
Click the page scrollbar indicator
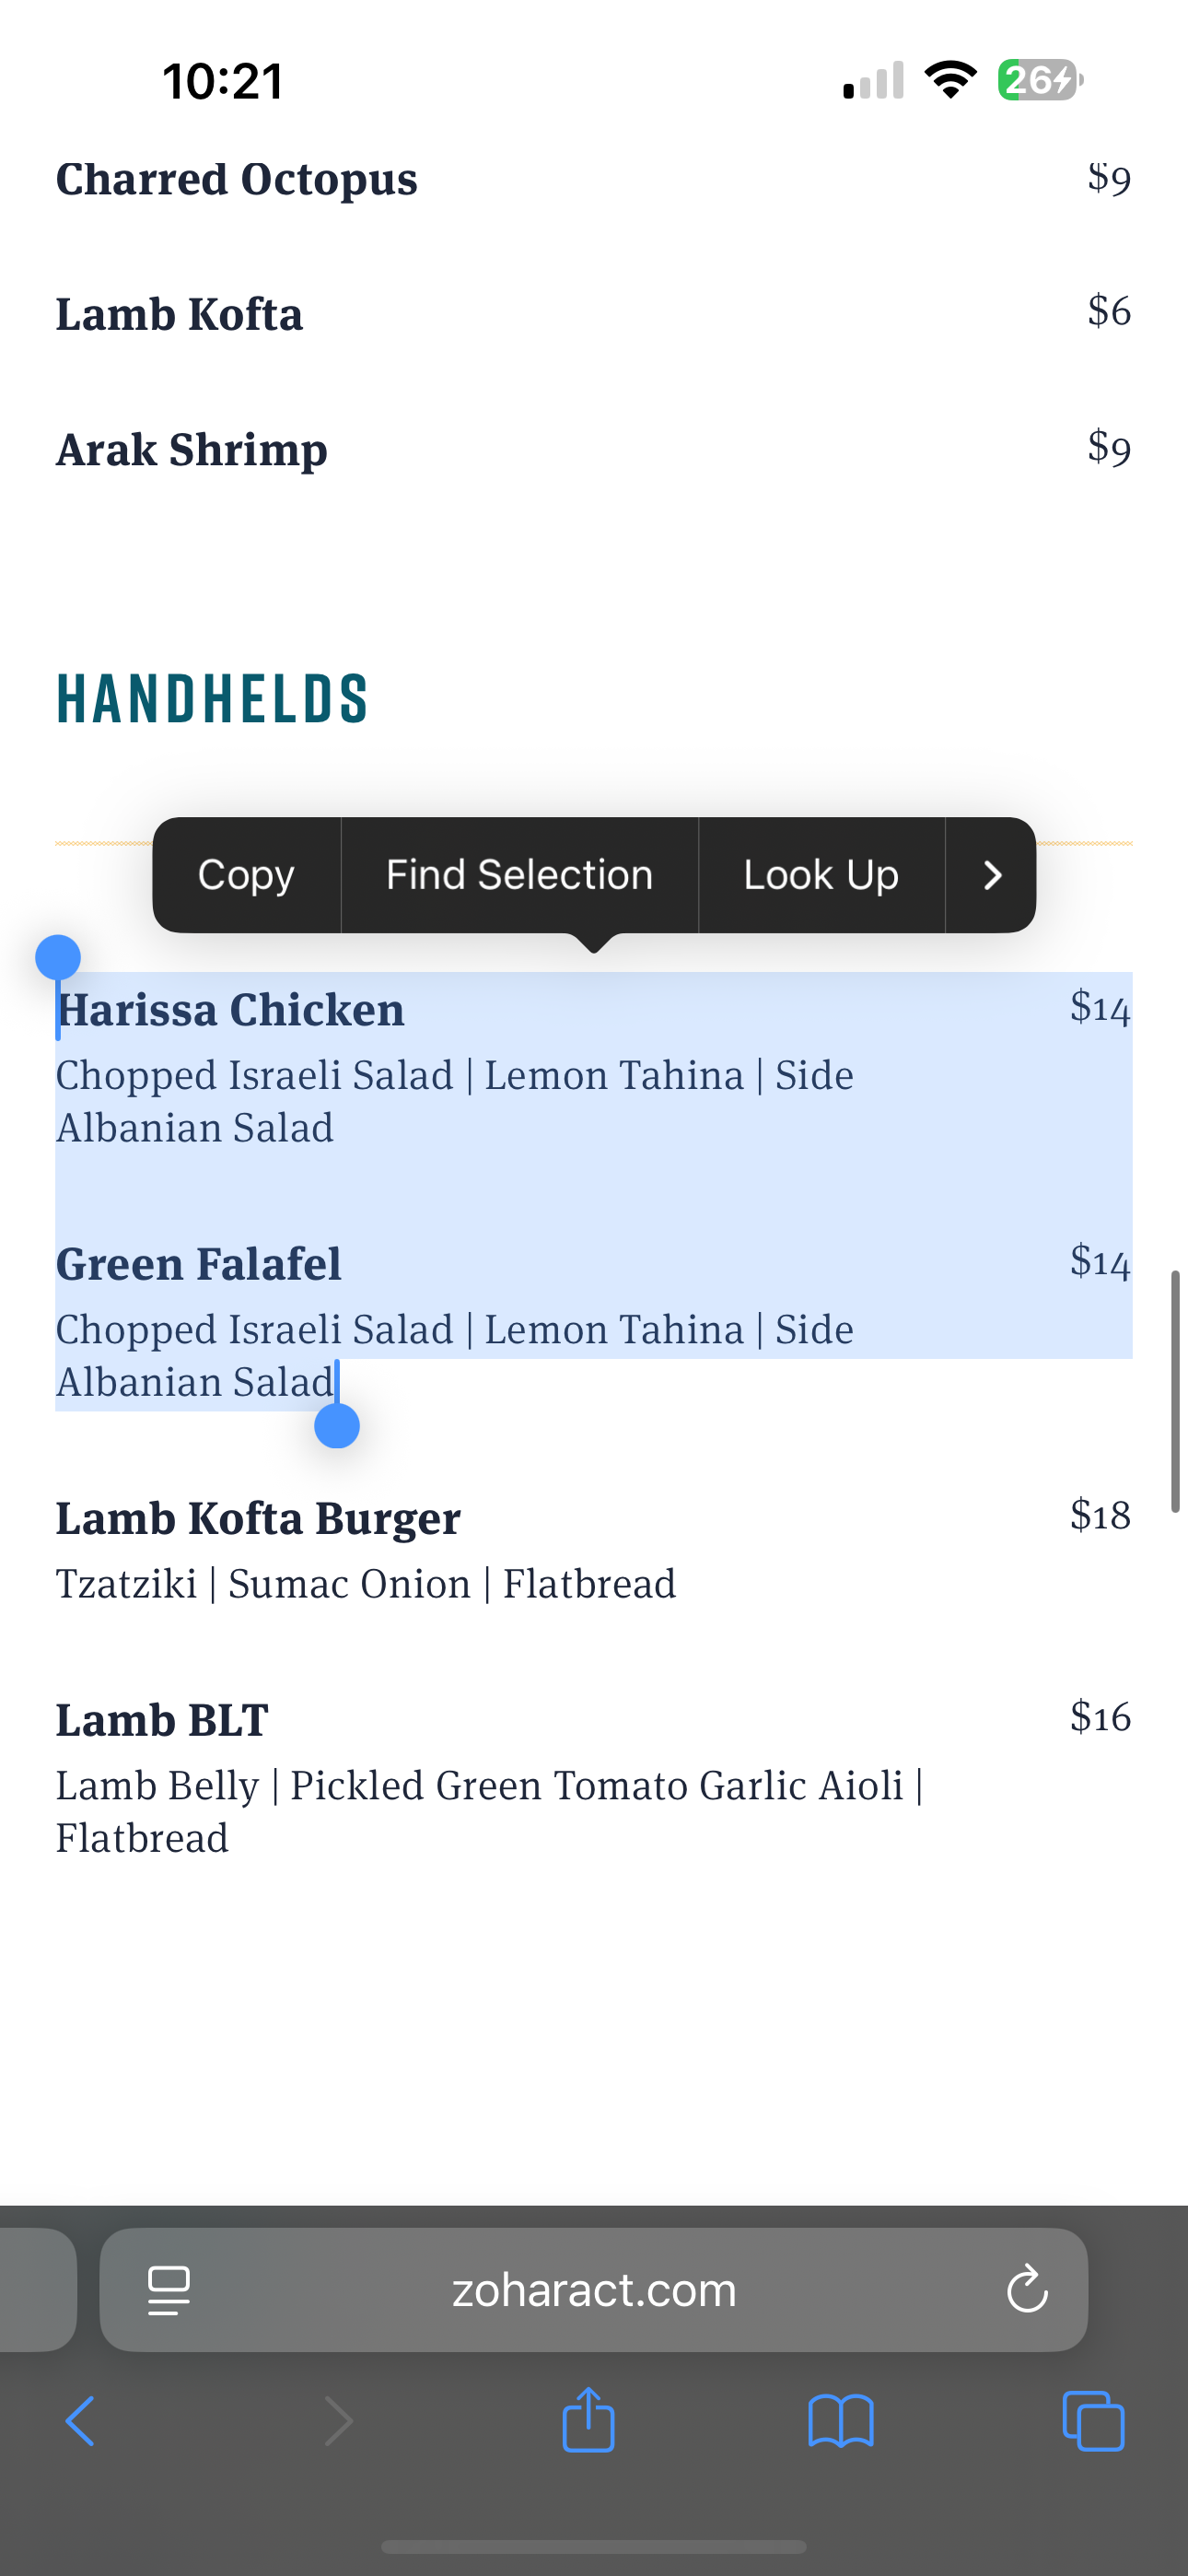(x=1176, y=1391)
